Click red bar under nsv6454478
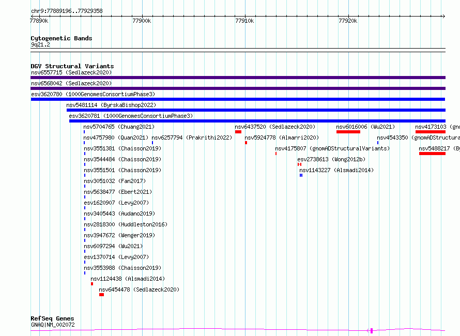This screenshot has width=460, height=336. tap(101, 295)
